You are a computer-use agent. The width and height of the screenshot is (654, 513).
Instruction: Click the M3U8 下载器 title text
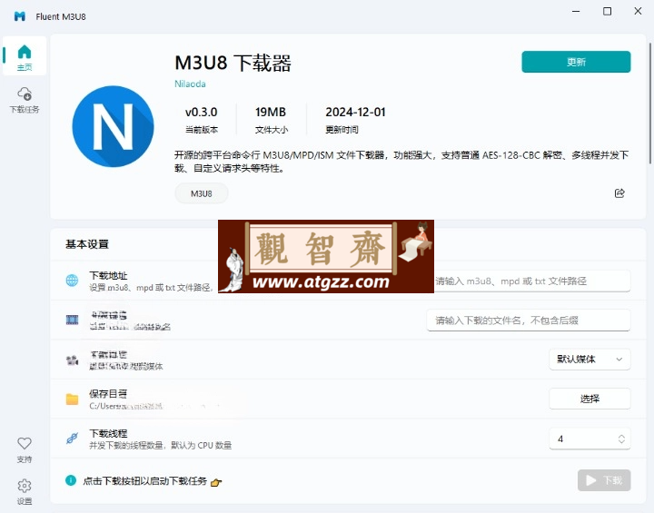(233, 64)
